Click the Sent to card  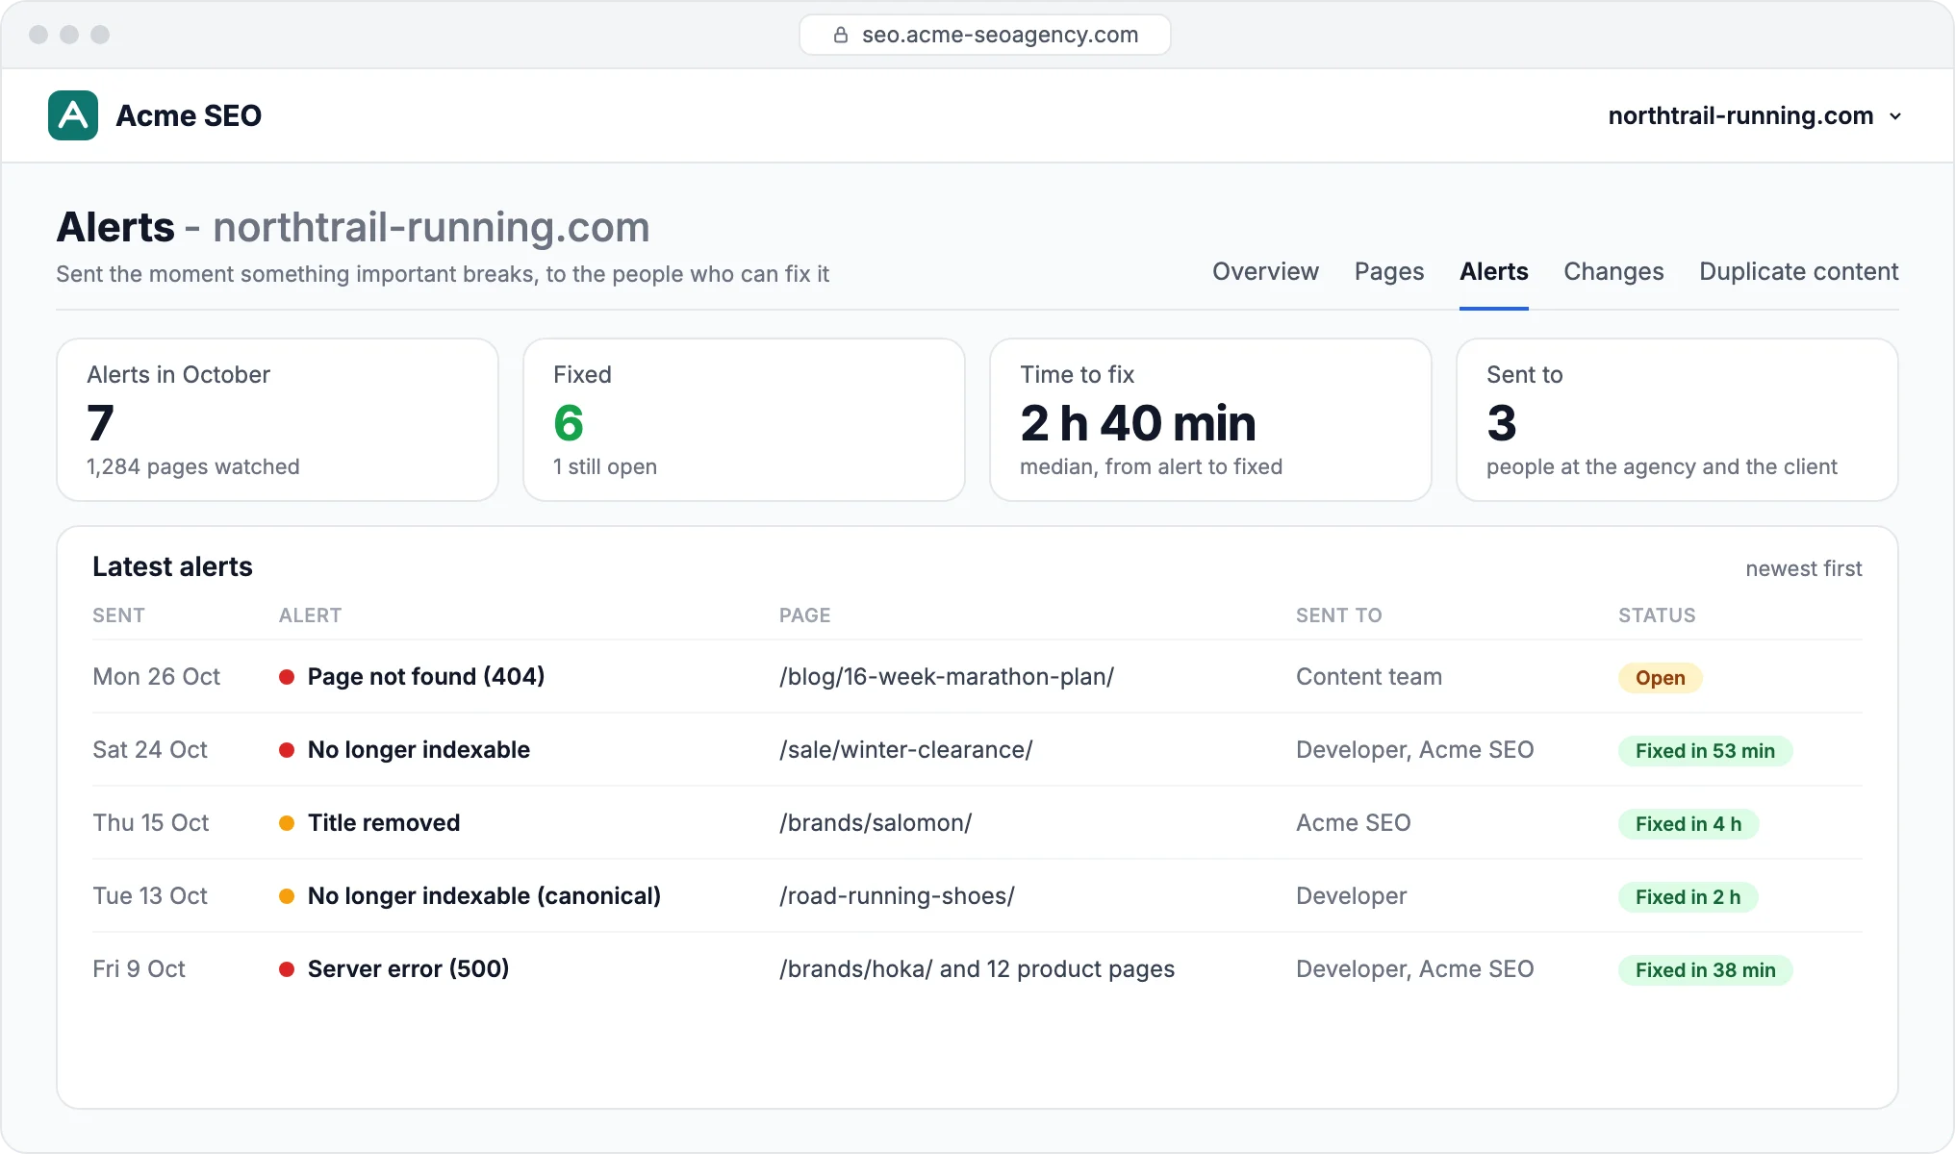point(1677,419)
